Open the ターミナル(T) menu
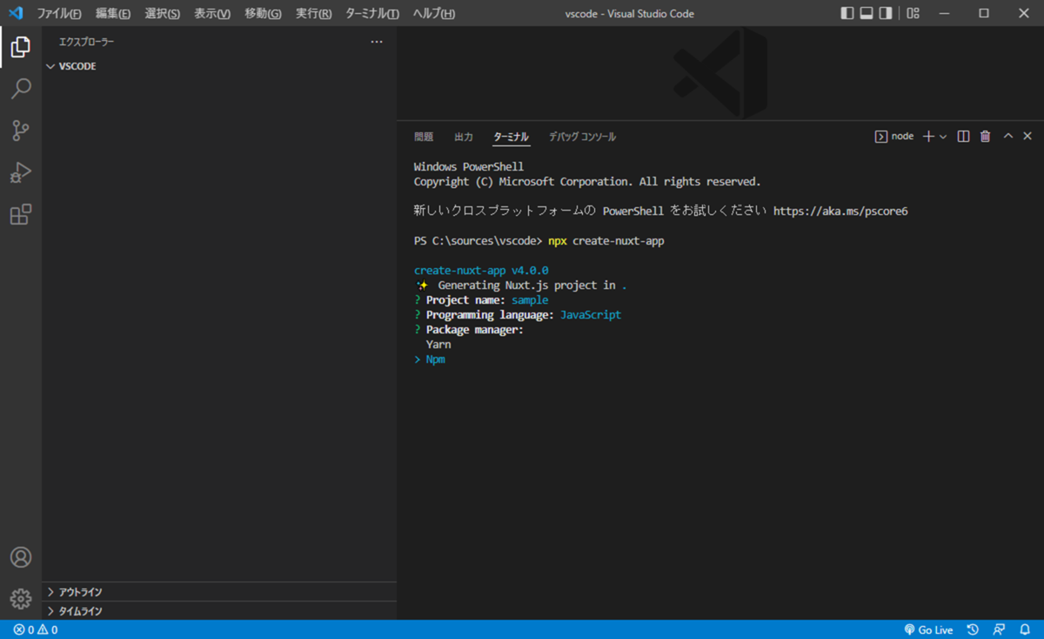Screen dimensions: 1044x639 tap(372, 14)
